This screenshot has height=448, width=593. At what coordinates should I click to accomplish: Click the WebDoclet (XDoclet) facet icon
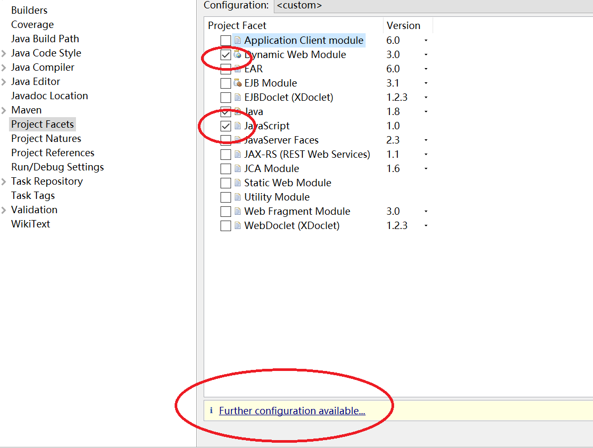[x=237, y=225]
